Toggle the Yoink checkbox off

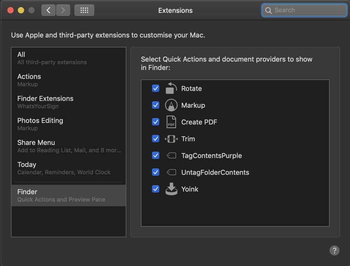tap(156, 189)
